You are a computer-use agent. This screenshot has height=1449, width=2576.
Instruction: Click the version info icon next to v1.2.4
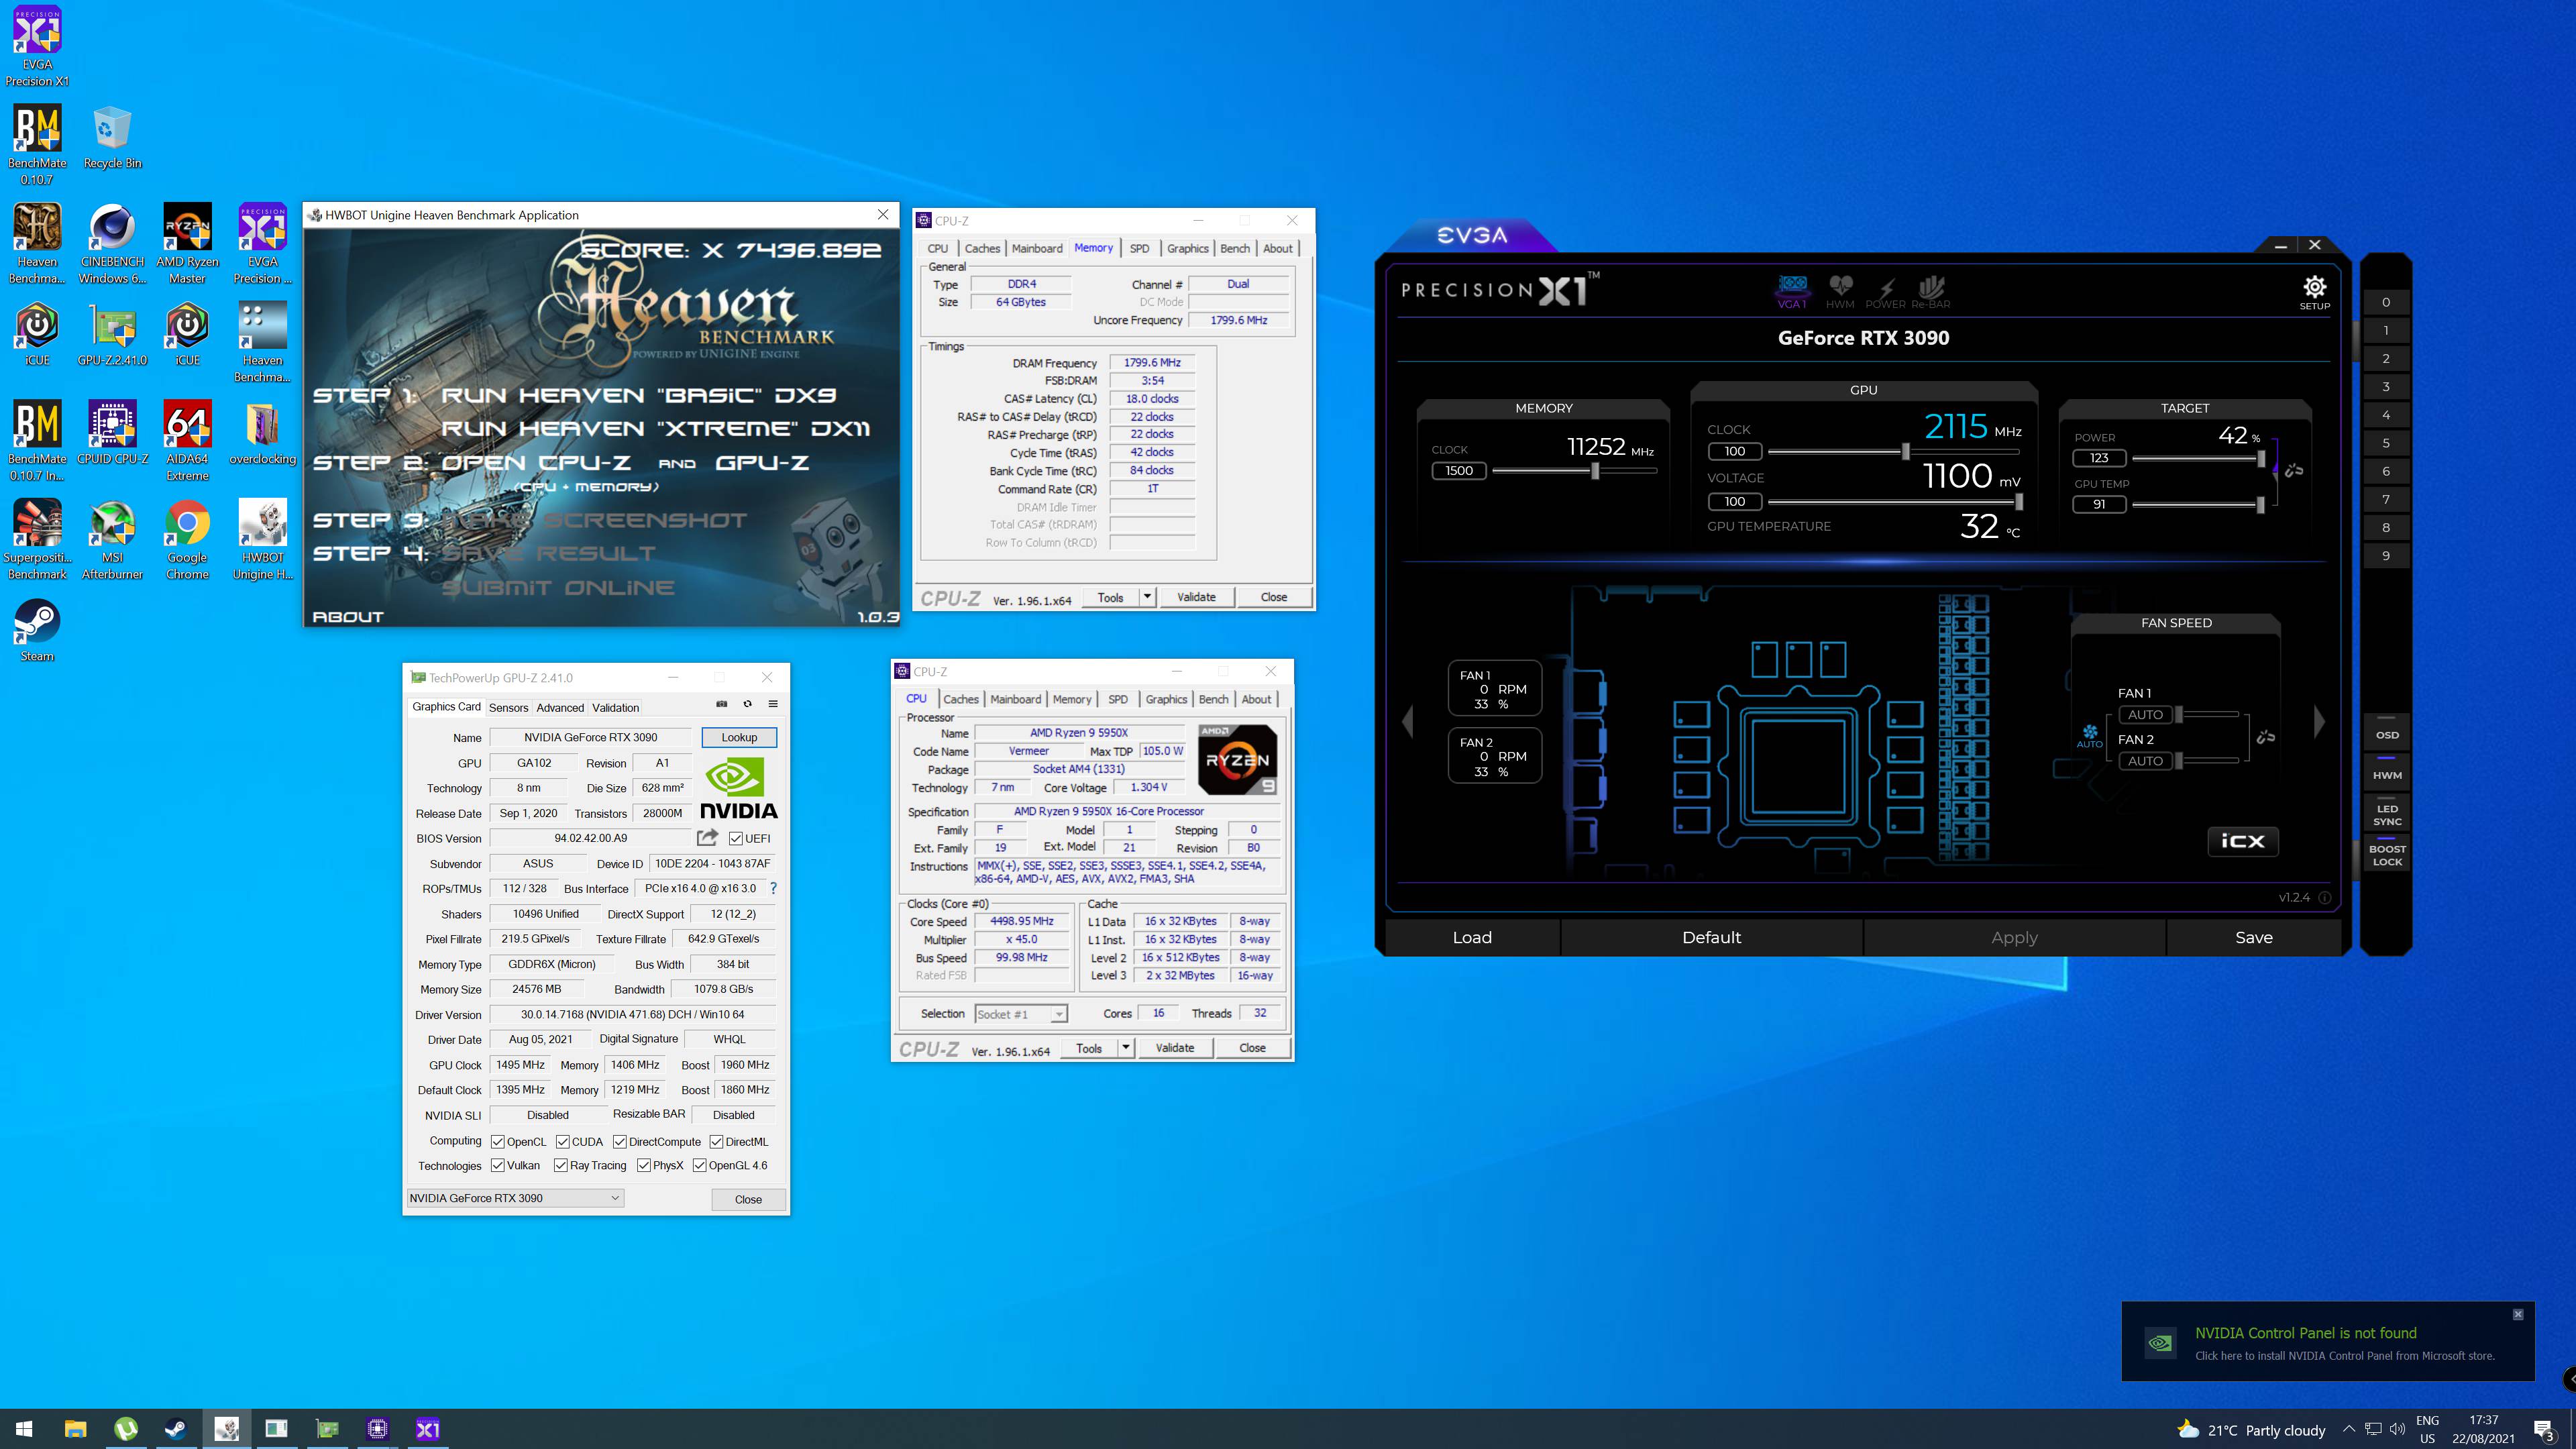2325,898
